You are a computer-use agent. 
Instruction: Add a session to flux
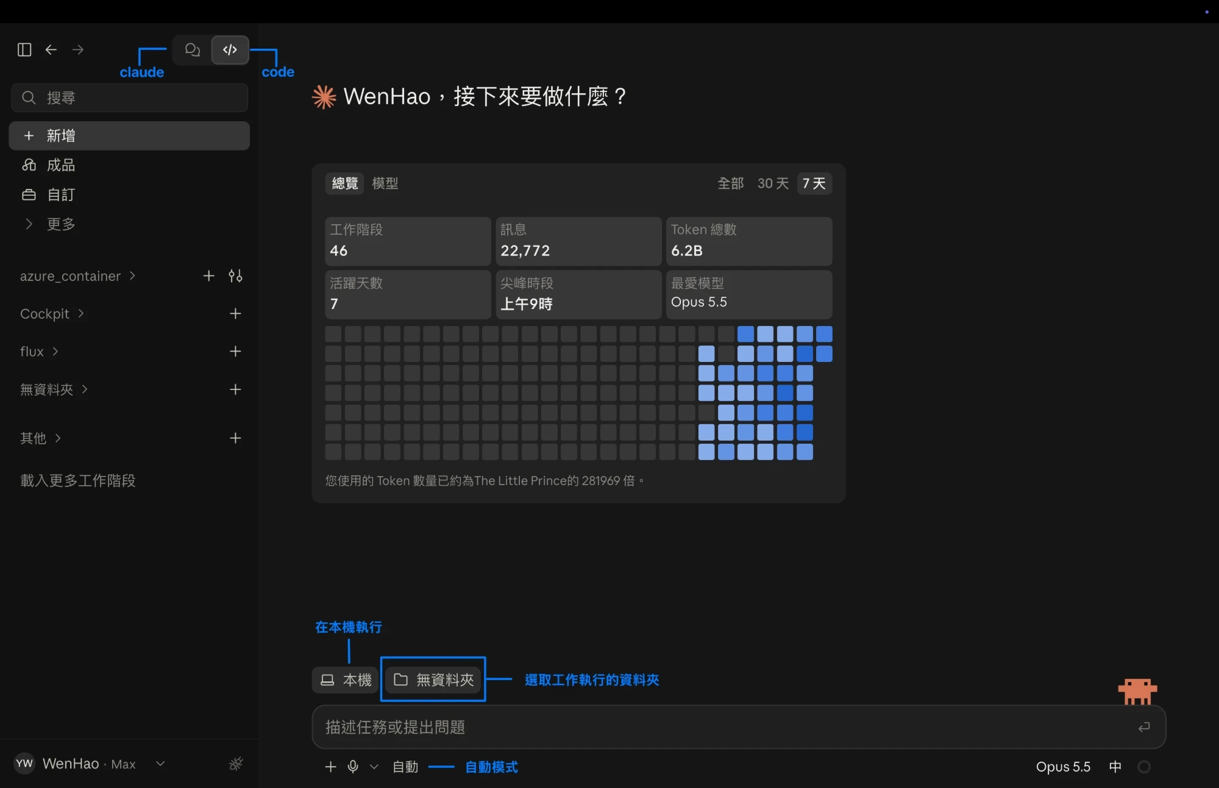pos(235,352)
